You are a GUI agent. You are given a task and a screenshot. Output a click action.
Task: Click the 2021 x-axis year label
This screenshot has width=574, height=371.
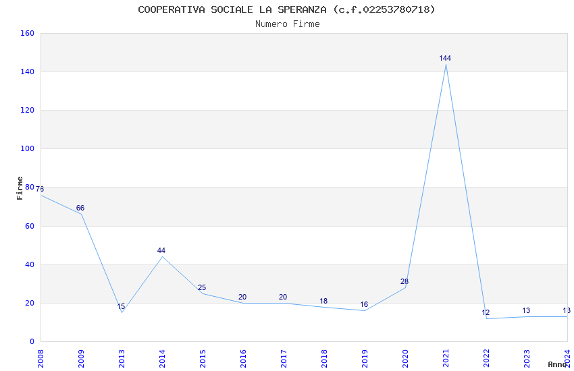[446, 358]
